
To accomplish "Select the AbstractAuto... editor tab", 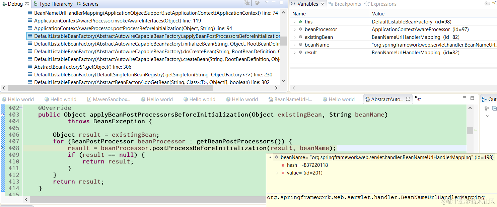I will tap(387, 99).
